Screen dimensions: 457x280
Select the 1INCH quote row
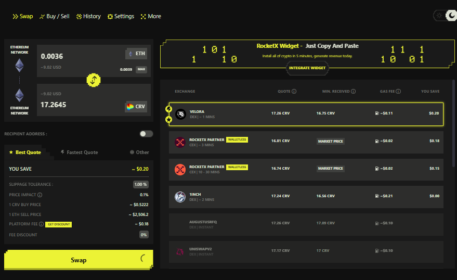point(306,197)
